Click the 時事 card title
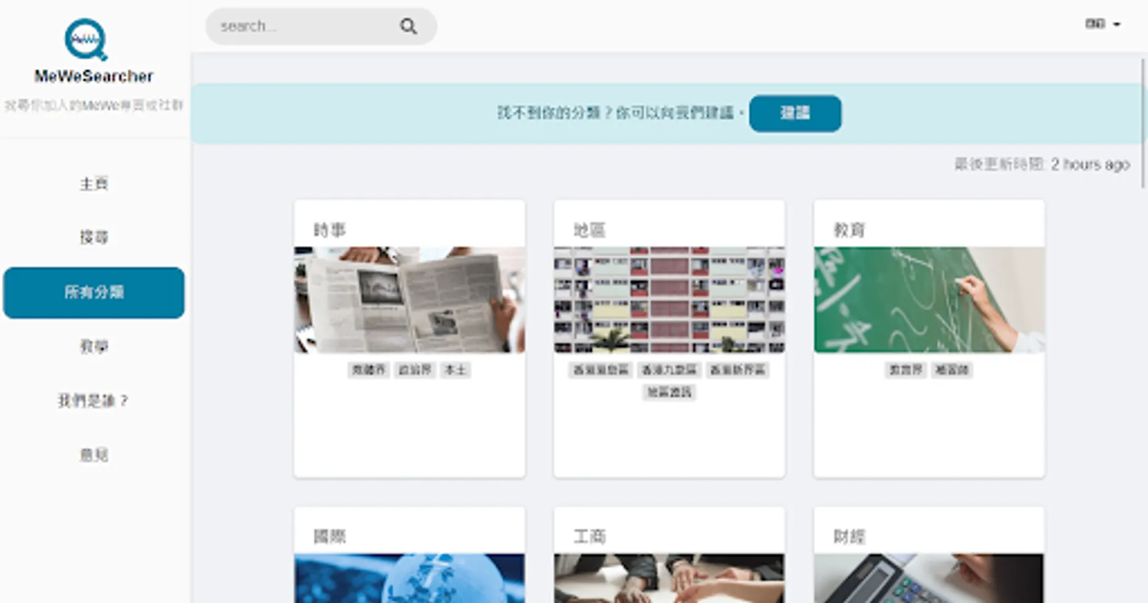This screenshot has height=603, width=1148. [330, 230]
